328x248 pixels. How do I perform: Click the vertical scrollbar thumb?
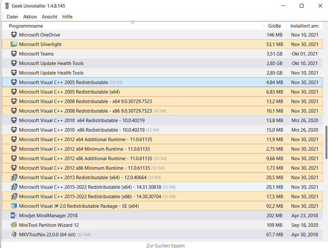click(326, 142)
